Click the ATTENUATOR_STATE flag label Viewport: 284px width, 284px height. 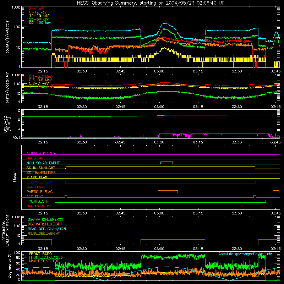[x=43, y=153]
